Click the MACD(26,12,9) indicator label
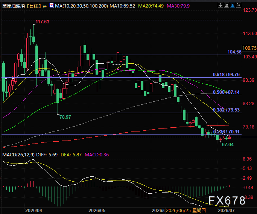 pyautogui.click(x=18, y=155)
